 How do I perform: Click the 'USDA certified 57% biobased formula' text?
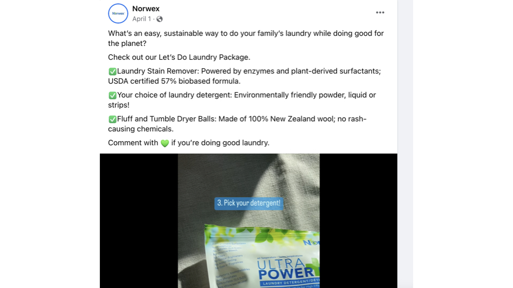(174, 81)
